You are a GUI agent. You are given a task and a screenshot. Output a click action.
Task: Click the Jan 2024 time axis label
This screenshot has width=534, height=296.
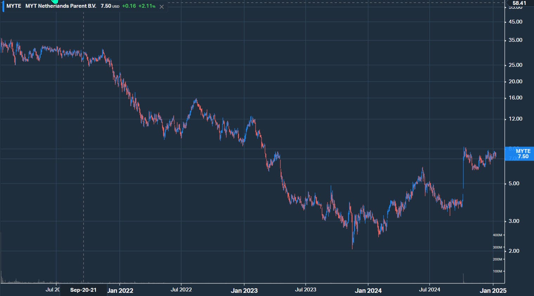[x=368, y=290]
